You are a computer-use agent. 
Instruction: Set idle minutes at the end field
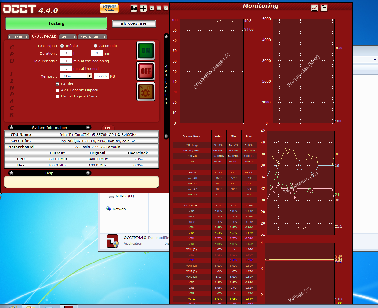point(66,68)
